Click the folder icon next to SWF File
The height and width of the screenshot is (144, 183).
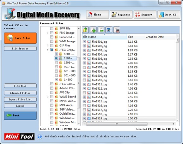click(x=56, y=28)
